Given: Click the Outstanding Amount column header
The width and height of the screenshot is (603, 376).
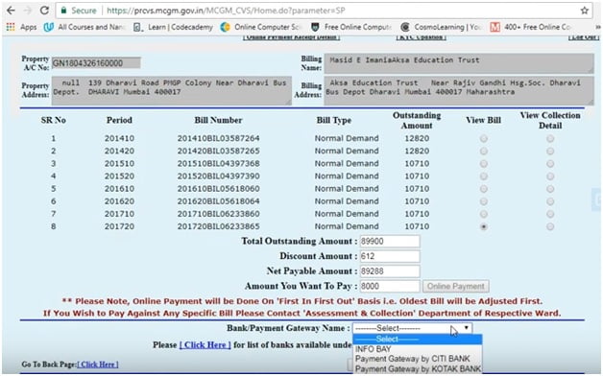Looking at the screenshot, I should click(x=417, y=121).
